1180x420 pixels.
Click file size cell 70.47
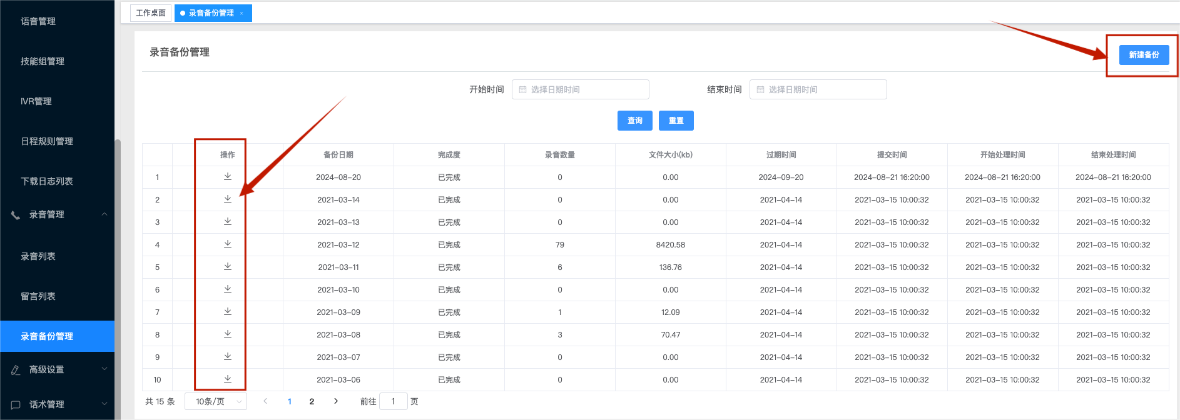671,335
